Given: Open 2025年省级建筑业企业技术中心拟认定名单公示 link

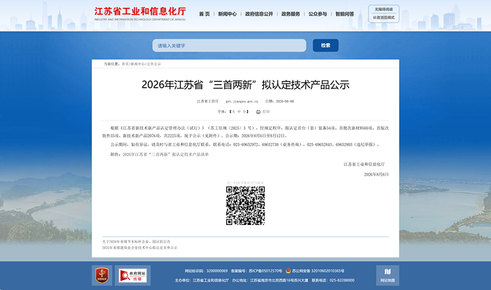Looking at the screenshot, I should click(x=140, y=248).
